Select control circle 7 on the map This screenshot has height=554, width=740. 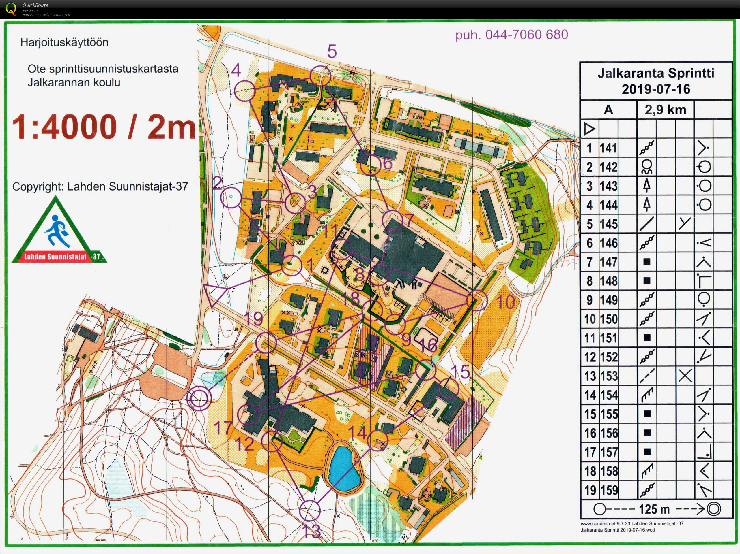pos(393,221)
